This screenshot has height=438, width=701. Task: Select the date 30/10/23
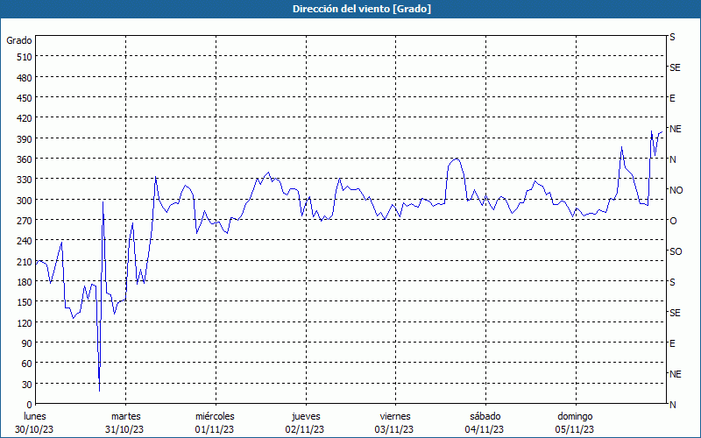pyautogui.click(x=34, y=429)
